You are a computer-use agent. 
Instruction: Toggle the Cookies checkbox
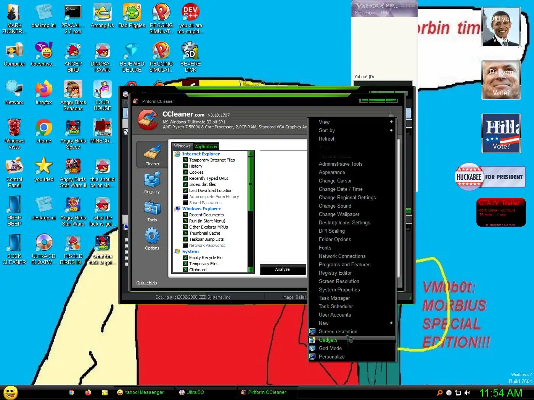185,172
